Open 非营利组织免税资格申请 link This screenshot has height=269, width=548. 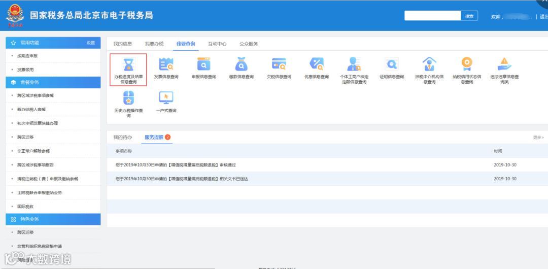click(40, 246)
